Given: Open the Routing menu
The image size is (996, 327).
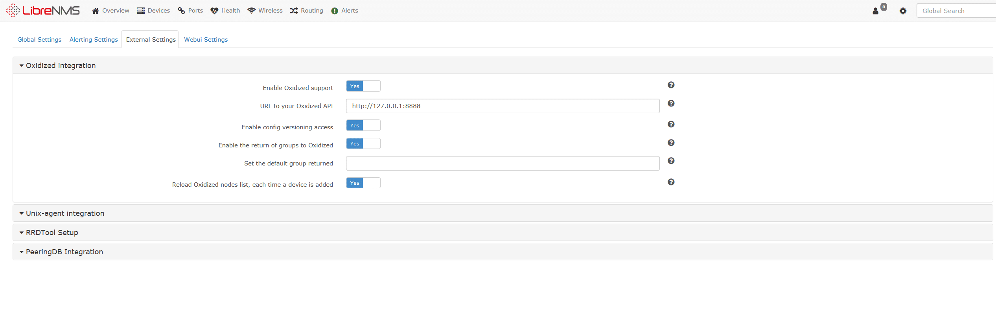Looking at the screenshot, I should [307, 11].
